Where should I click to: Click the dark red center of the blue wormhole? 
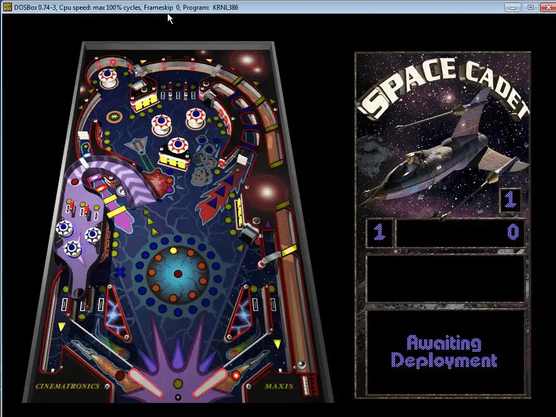click(178, 274)
